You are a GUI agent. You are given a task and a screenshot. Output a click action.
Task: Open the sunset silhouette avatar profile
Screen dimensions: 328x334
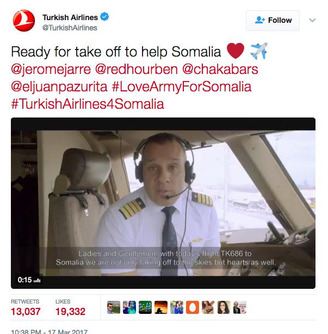coord(161,307)
